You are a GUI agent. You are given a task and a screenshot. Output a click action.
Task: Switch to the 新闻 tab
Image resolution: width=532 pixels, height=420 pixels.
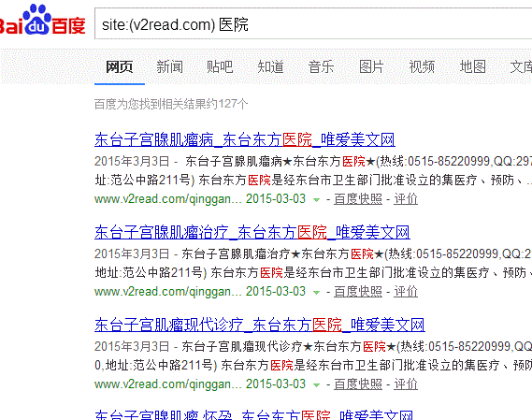(x=169, y=67)
